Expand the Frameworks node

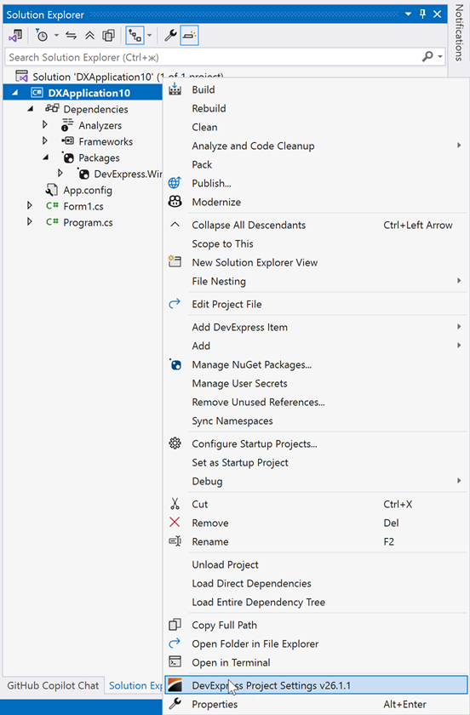(x=45, y=141)
